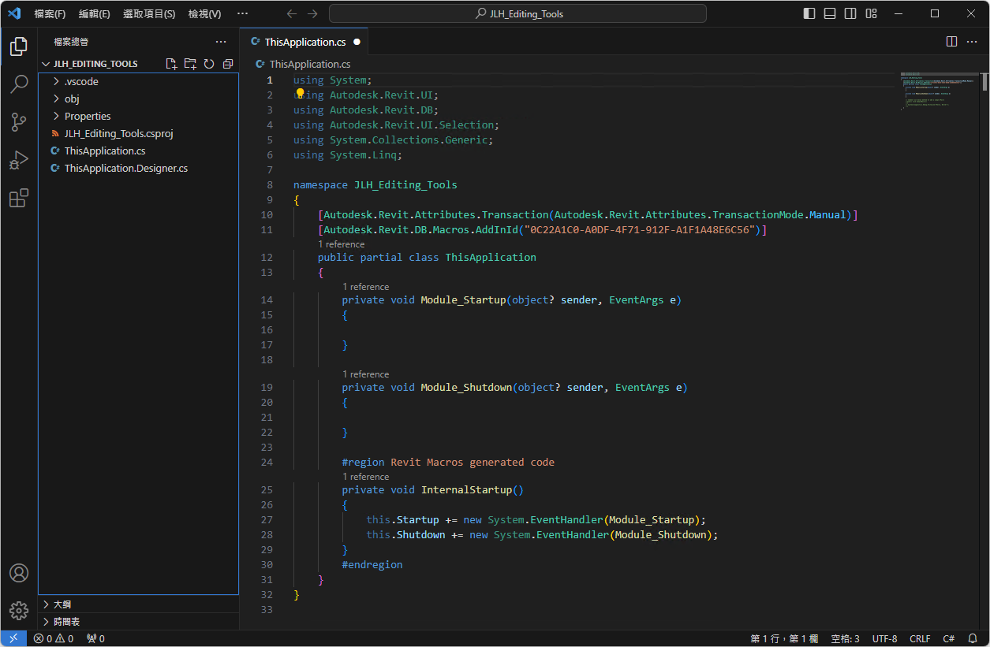Click the C# language mode button

coord(949,638)
